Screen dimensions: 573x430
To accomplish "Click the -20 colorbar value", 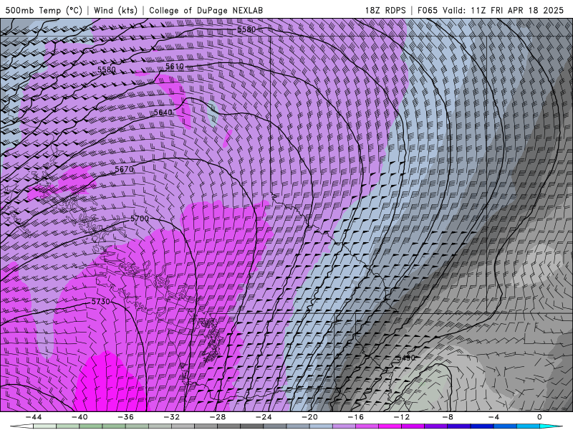I will [310, 417].
